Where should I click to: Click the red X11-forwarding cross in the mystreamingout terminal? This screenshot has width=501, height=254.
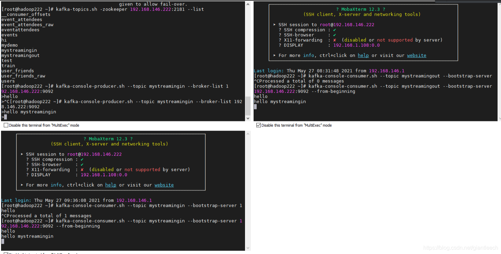(335, 40)
